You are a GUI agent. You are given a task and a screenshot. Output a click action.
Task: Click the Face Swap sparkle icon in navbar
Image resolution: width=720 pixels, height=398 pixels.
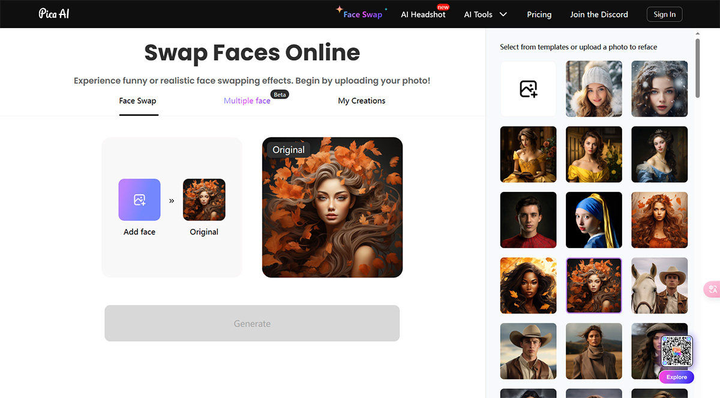pos(341,10)
